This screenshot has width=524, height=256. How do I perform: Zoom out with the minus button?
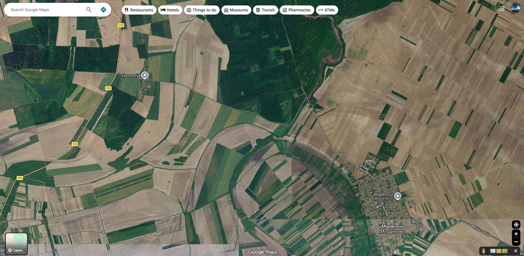[516, 242]
